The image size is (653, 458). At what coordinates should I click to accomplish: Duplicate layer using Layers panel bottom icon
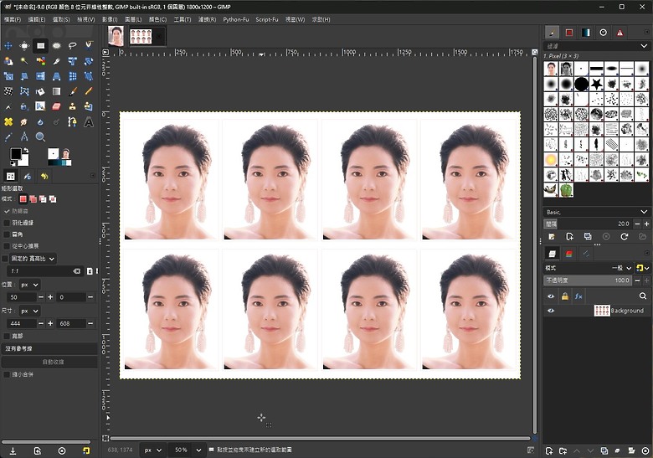coord(604,451)
